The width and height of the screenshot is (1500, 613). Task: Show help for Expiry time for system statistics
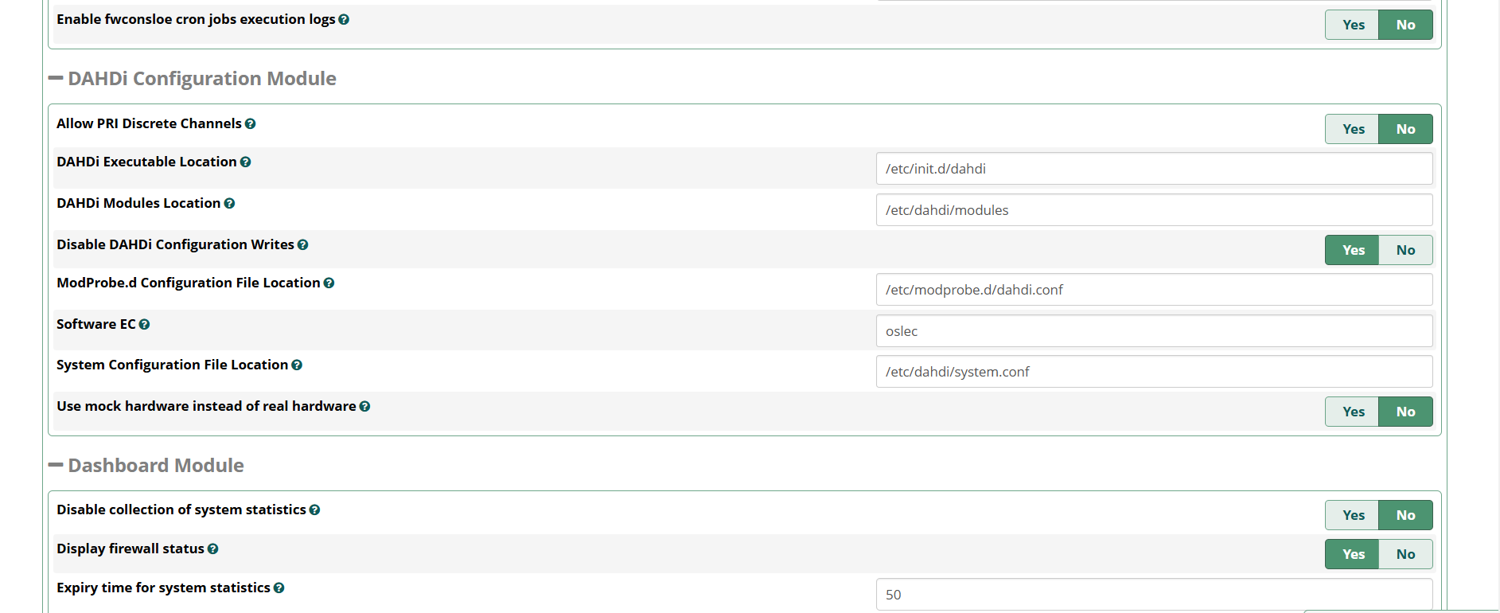(x=279, y=588)
